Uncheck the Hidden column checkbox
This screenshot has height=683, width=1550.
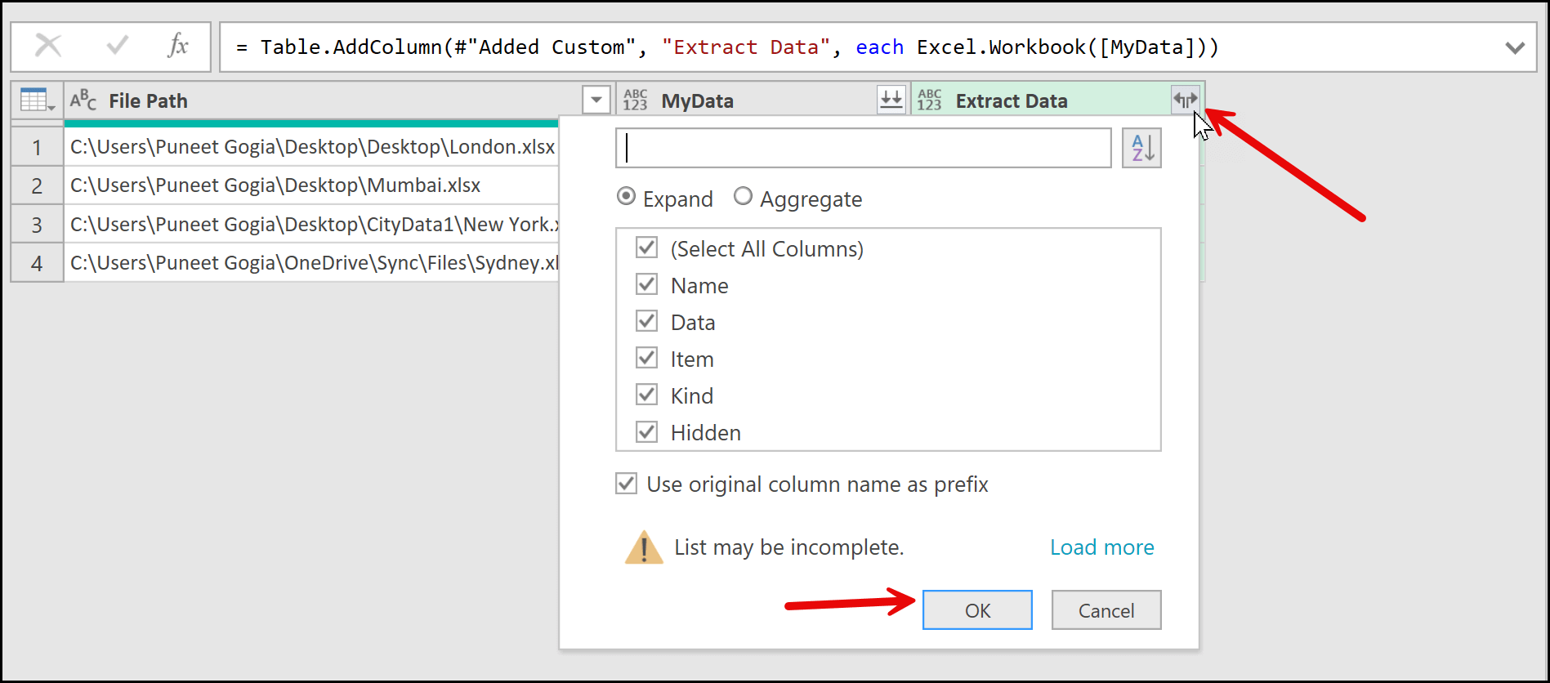coord(646,431)
